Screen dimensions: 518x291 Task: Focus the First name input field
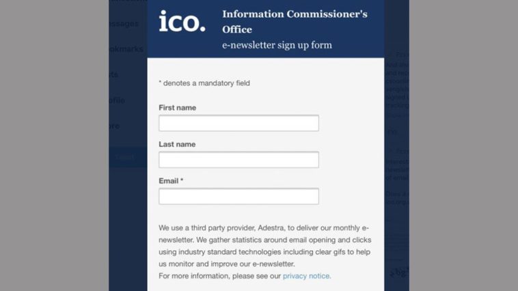(x=238, y=123)
